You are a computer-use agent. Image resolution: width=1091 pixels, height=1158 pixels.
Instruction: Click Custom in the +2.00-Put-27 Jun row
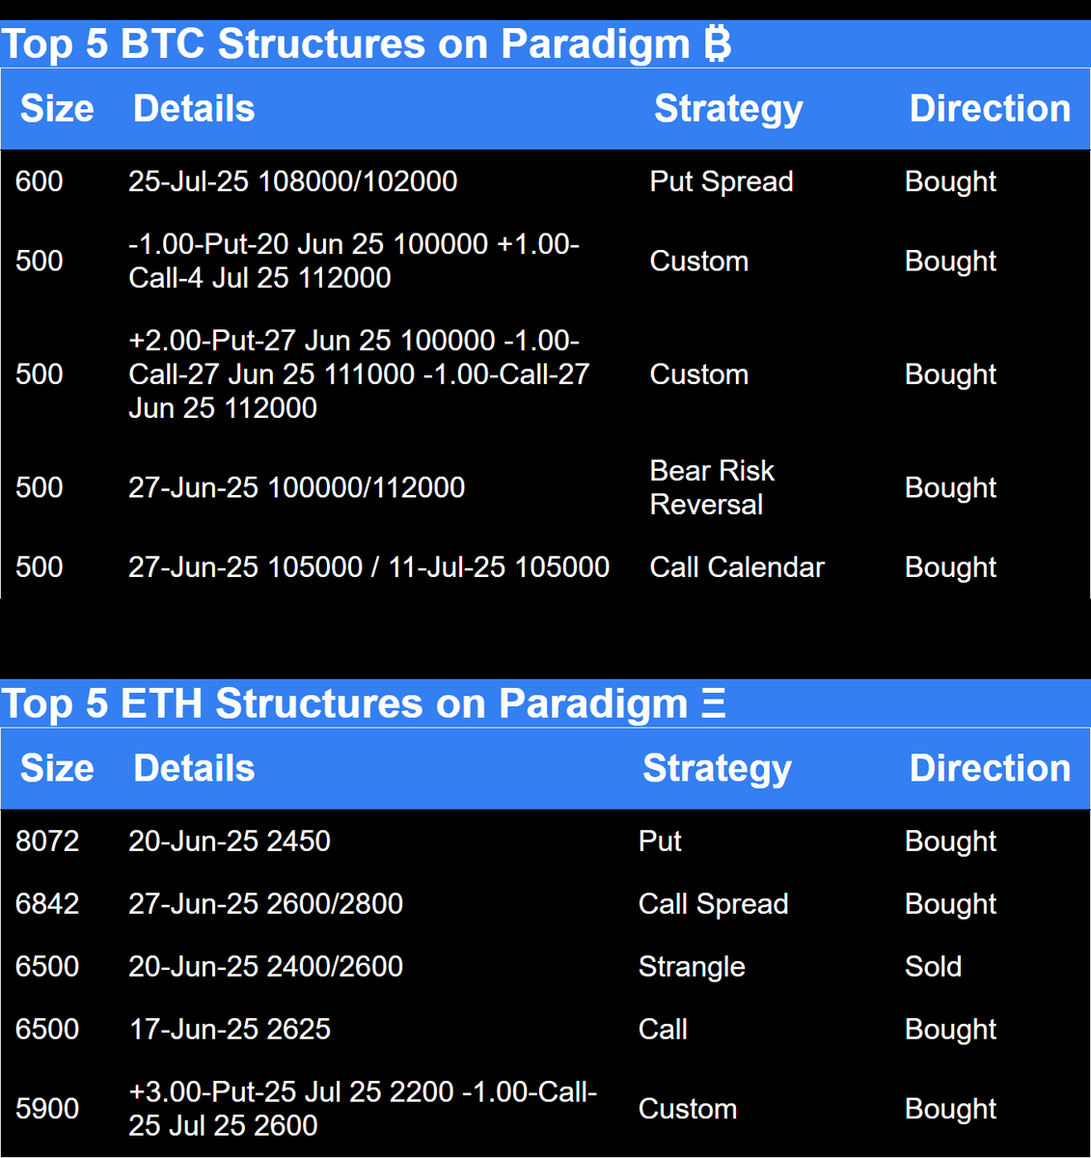click(x=699, y=374)
